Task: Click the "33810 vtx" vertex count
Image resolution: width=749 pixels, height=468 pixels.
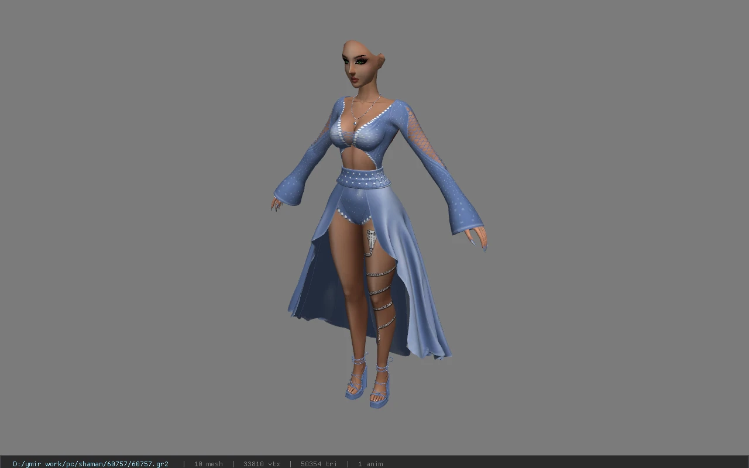Action: coord(262,464)
